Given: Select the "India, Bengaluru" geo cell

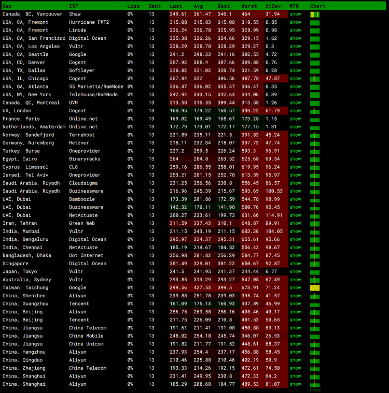Looking at the screenshot, I should [x=25, y=239].
